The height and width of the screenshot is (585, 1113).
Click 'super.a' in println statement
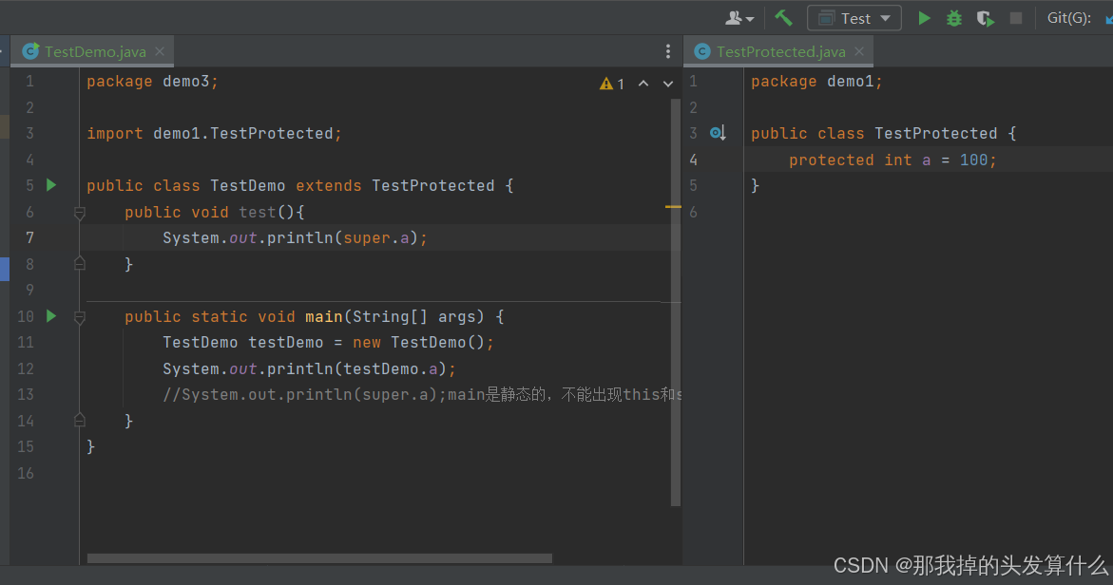376,238
